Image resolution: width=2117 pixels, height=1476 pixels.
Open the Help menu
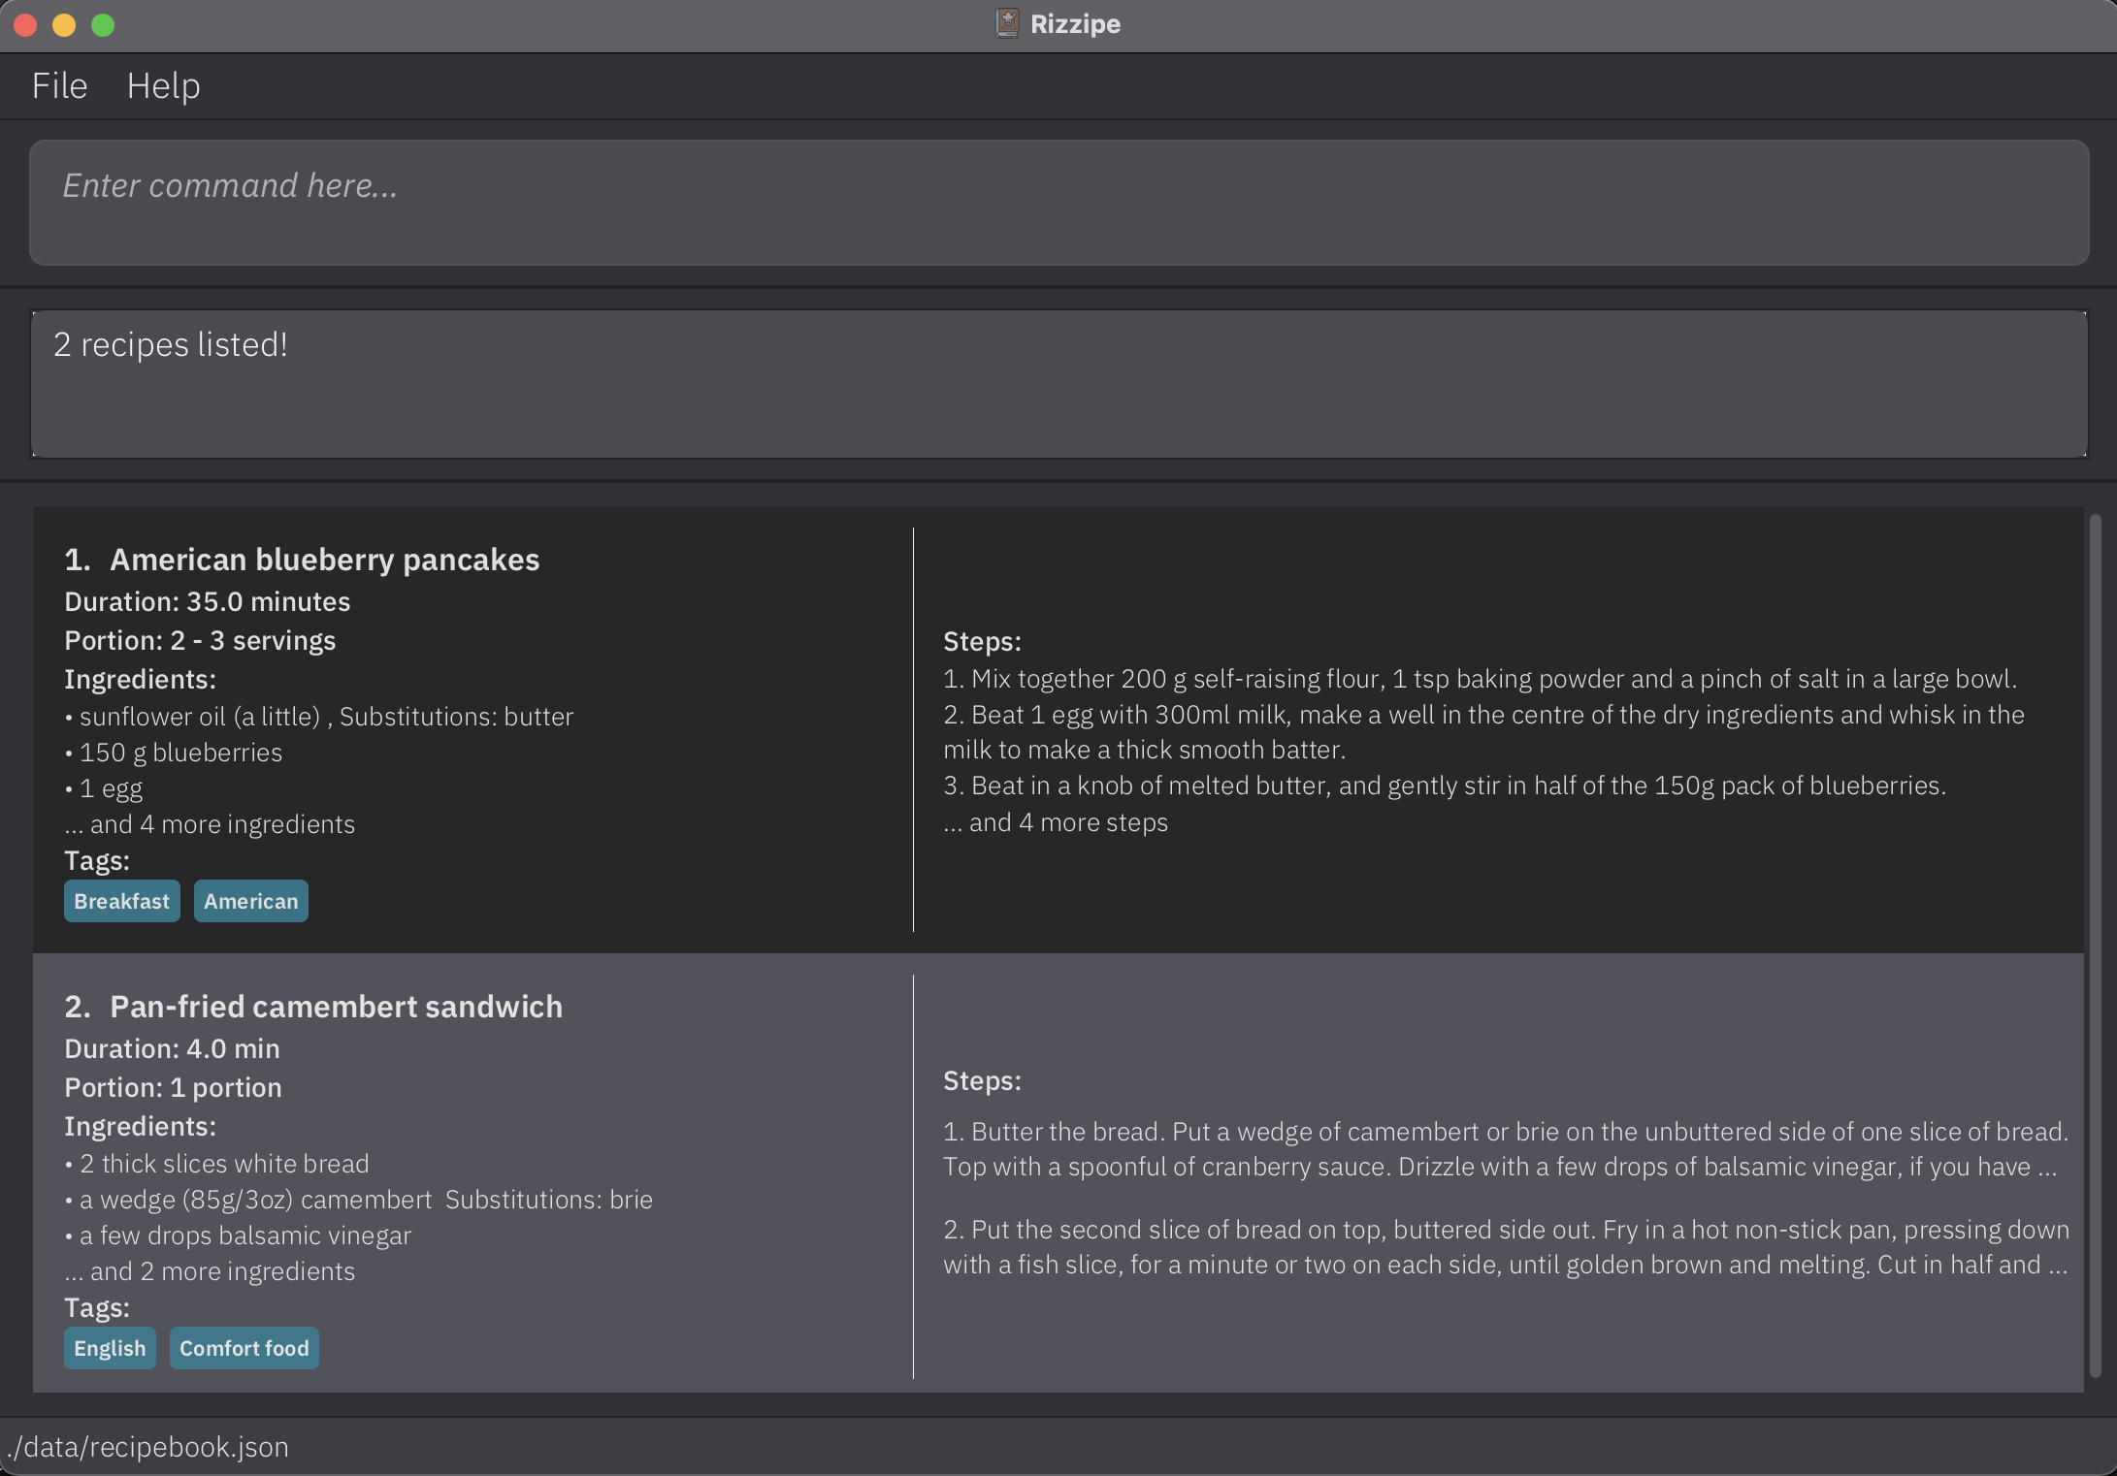pos(163,86)
